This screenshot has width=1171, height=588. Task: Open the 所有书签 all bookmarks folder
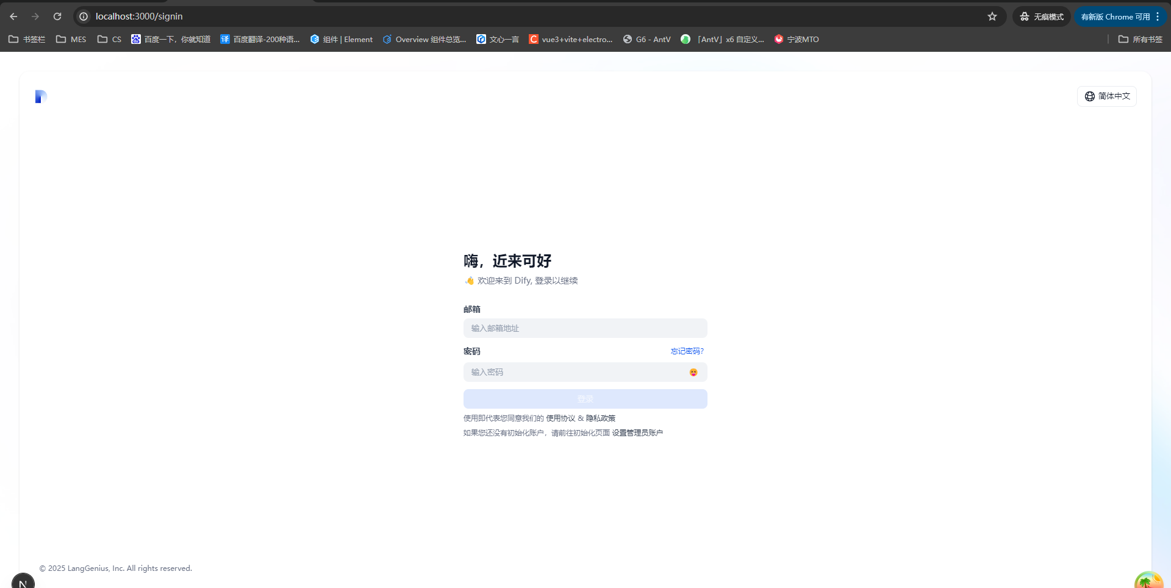point(1141,39)
